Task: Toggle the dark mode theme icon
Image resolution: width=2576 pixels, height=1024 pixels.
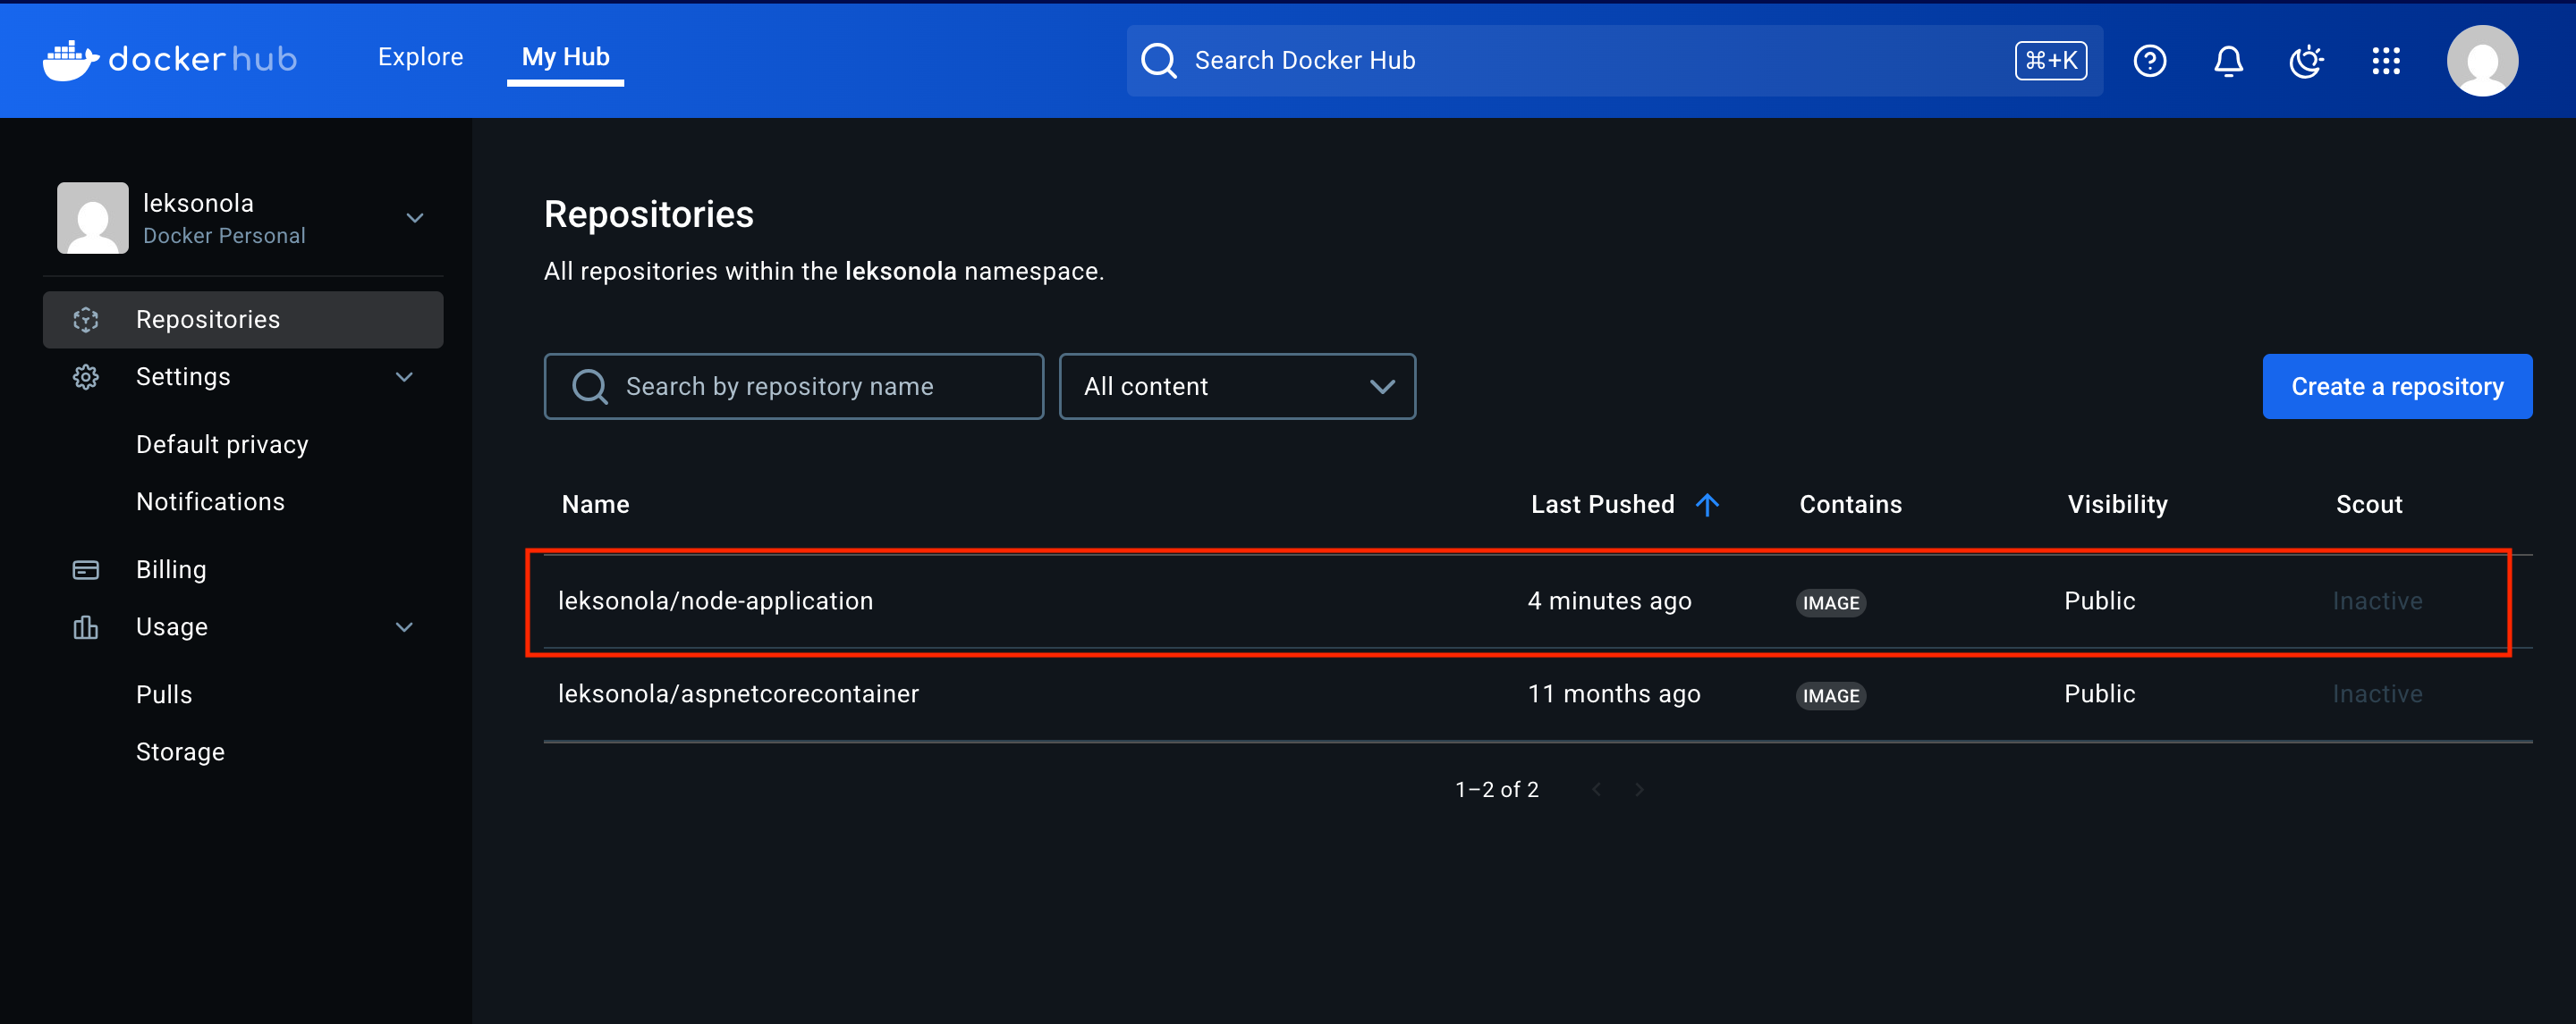Action: [2306, 61]
